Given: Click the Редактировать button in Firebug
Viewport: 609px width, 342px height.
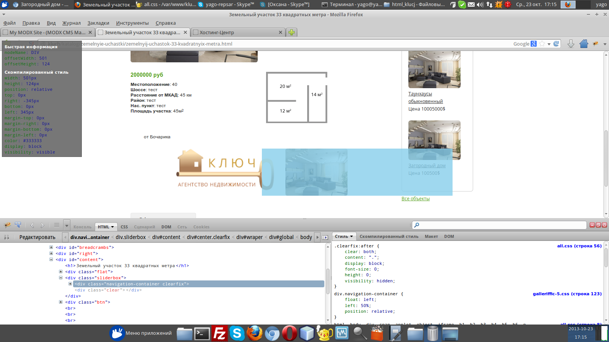Looking at the screenshot, I should pos(37,237).
